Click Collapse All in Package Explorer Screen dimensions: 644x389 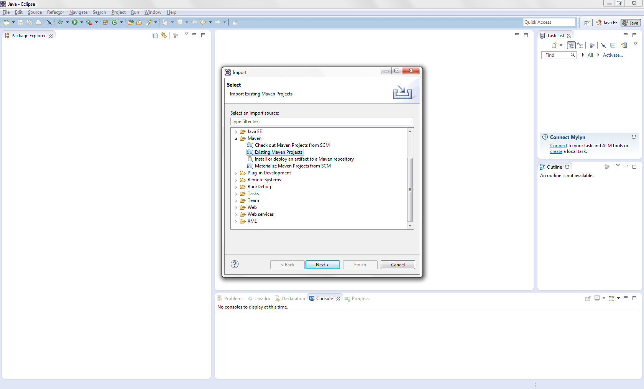[155, 35]
